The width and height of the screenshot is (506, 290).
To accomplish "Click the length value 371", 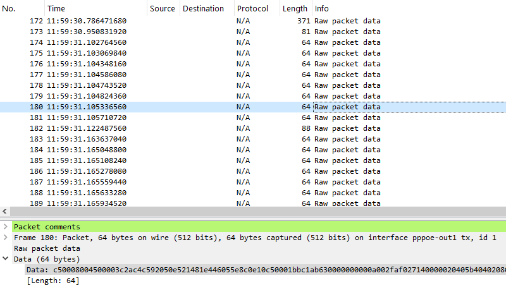I will pos(304,21).
